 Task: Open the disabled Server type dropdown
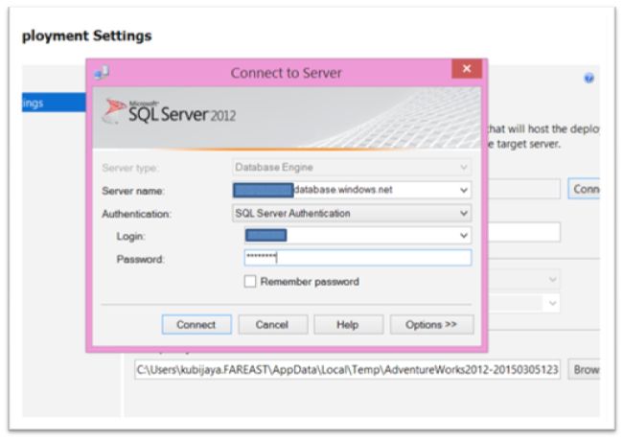pos(464,167)
